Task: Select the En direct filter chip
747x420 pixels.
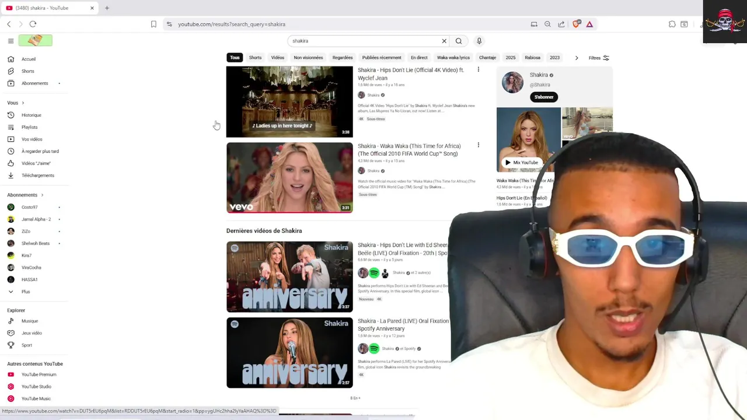Action: pyautogui.click(x=419, y=58)
